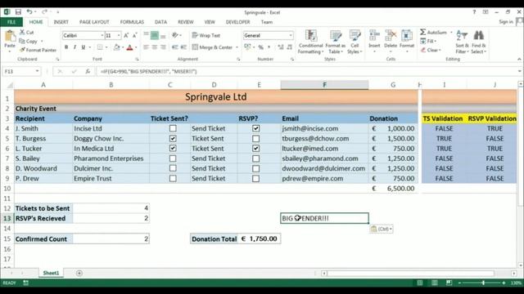Image resolution: width=524 pixels, height=294 pixels.
Task: Open the font size dropdown
Action: pyautogui.click(x=119, y=35)
